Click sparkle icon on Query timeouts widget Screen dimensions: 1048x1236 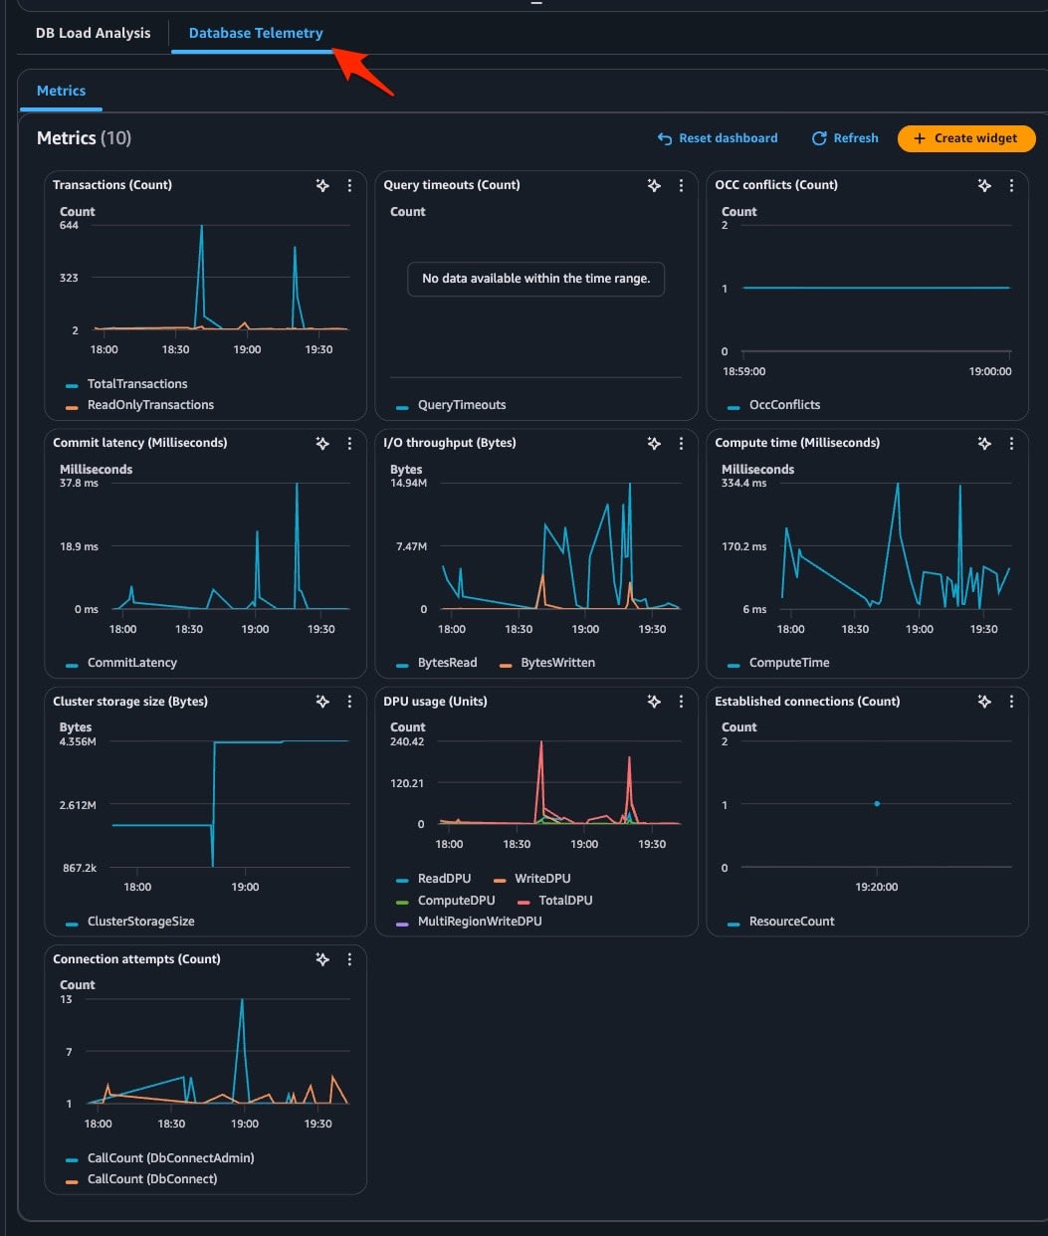654,185
